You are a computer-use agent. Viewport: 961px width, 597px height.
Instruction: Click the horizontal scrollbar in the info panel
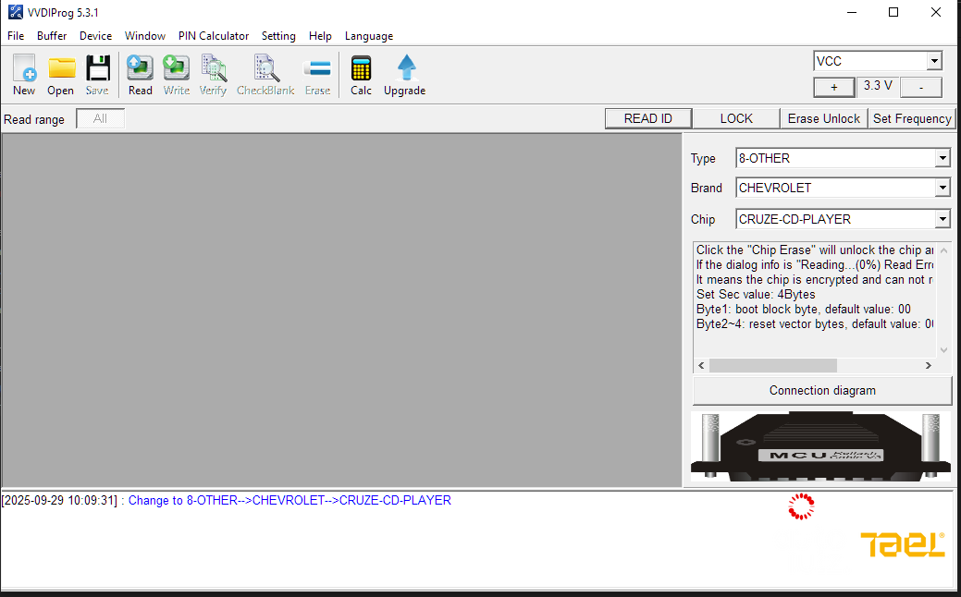coord(772,366)
